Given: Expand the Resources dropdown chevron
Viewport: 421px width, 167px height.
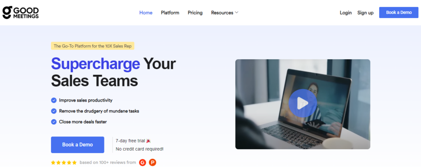Looking at the screenshot, I should tap(236, 13).
